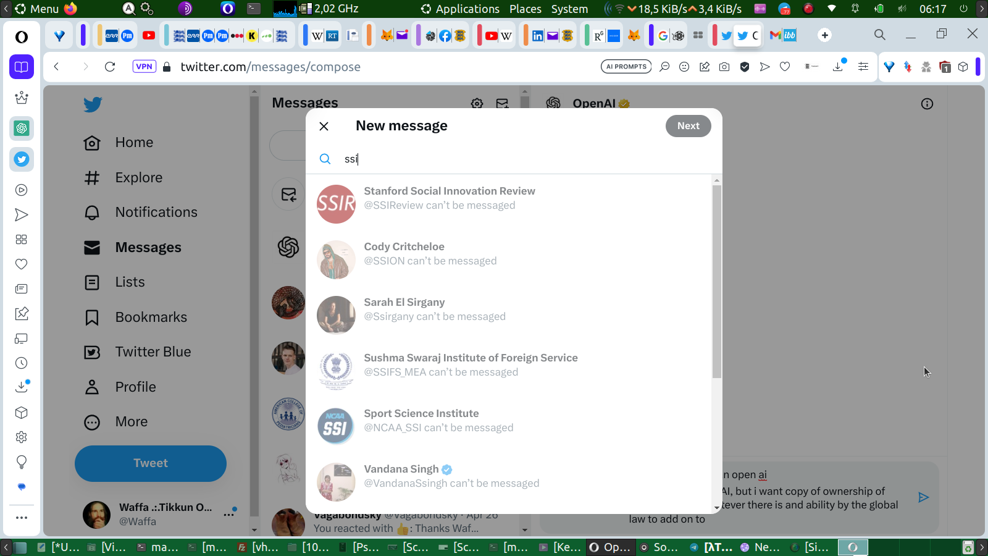Open Opera sidebar extensions cube icon
This screenshot has width=988, height=556.
[x=22, y=413]
